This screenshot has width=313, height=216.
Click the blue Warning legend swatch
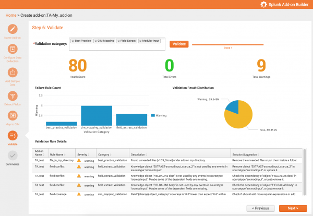click(153, 115)
